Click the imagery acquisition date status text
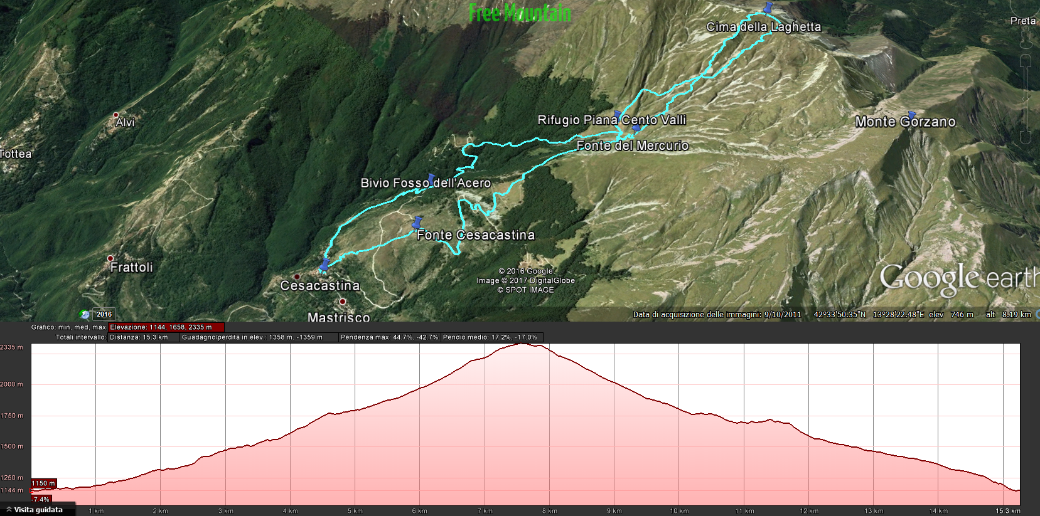1040x516 pixels. [x=717, y=315]
